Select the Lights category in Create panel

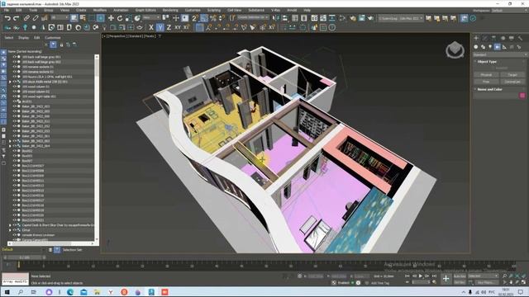490,47
